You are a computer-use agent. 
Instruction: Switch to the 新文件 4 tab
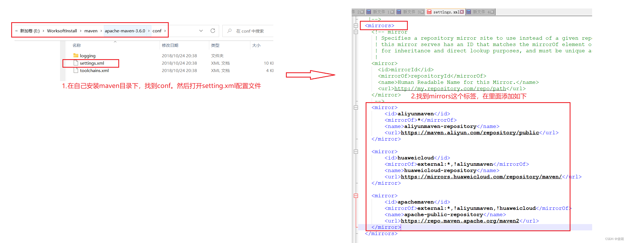tap(480, 12)
